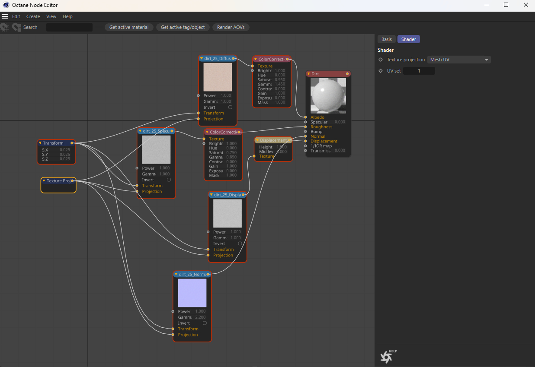
Task: Switch to the Basis tab
Action: 386,39
